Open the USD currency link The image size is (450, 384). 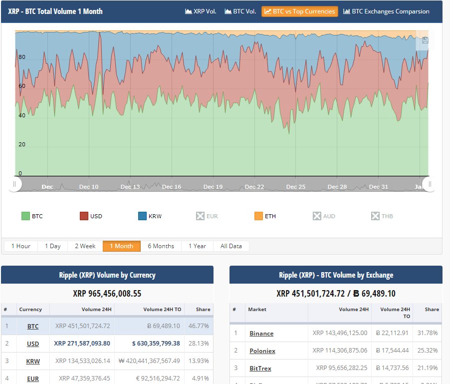(x=33, y=344)
